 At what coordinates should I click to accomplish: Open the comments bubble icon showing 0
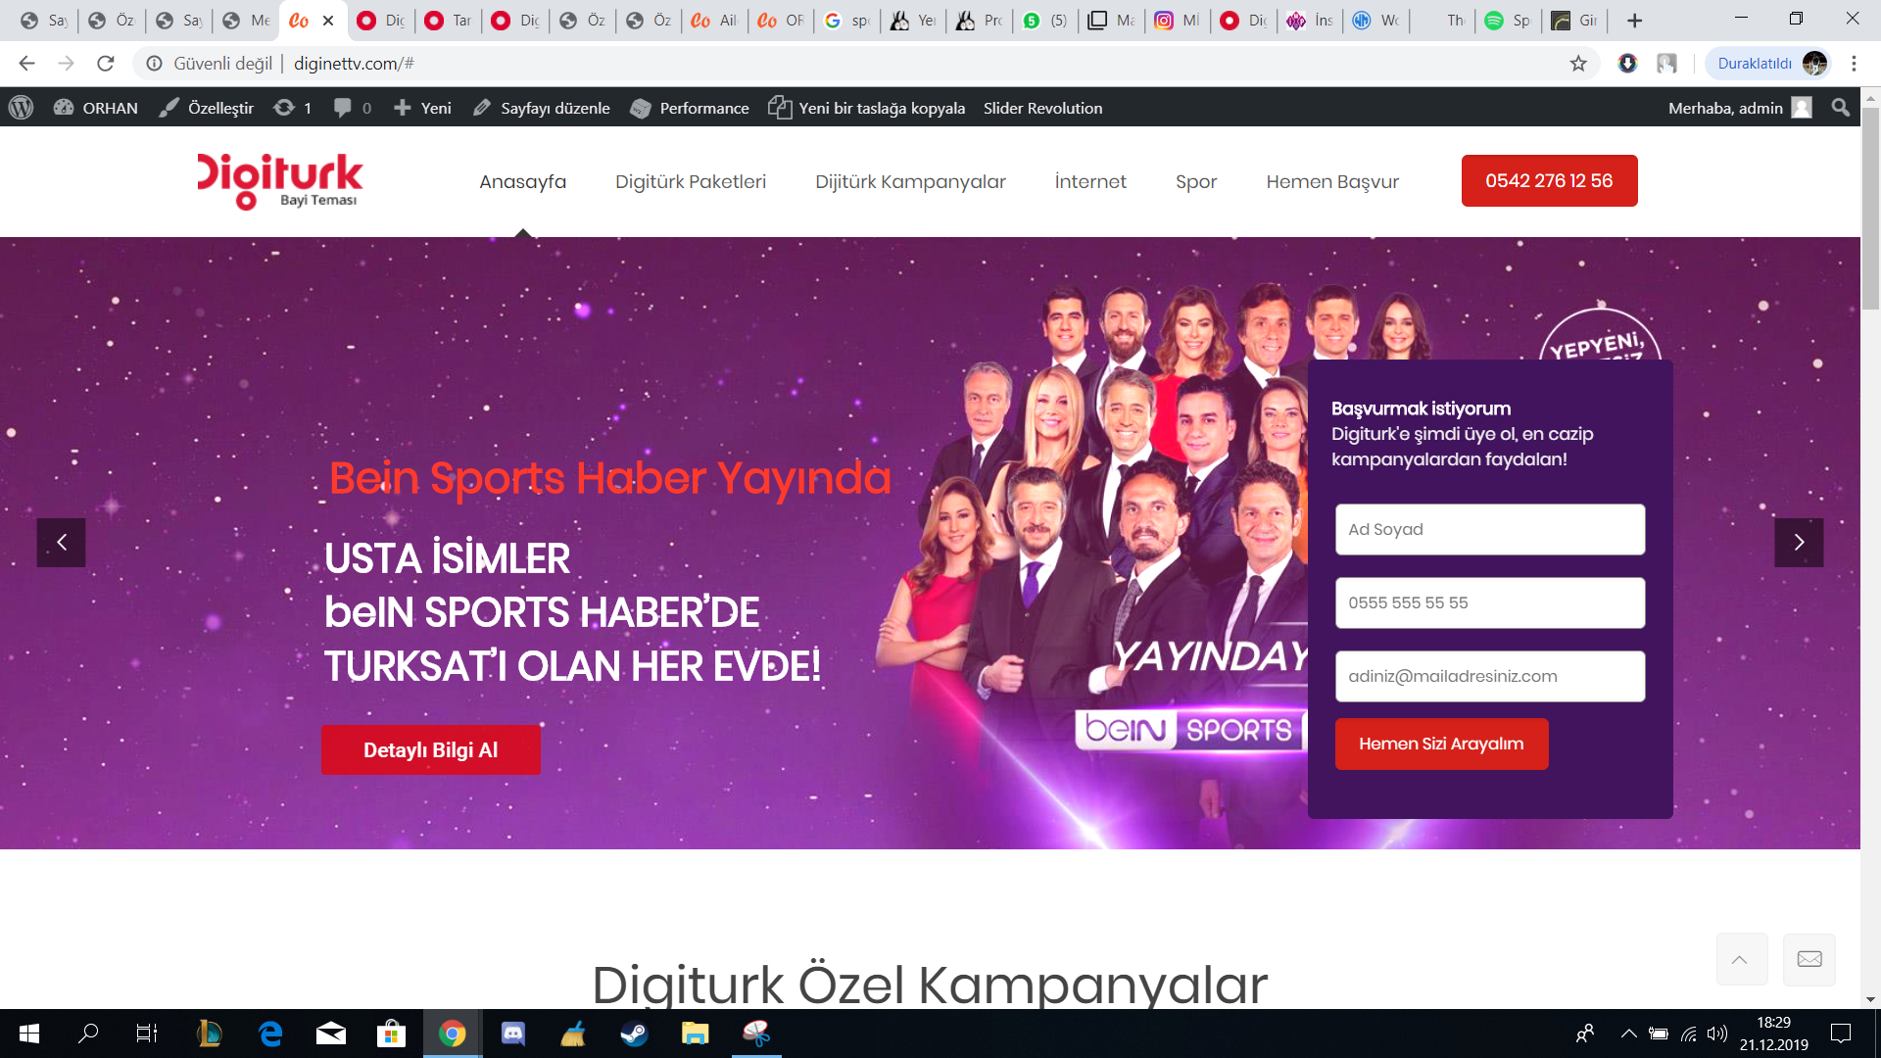tap(352, 108)
